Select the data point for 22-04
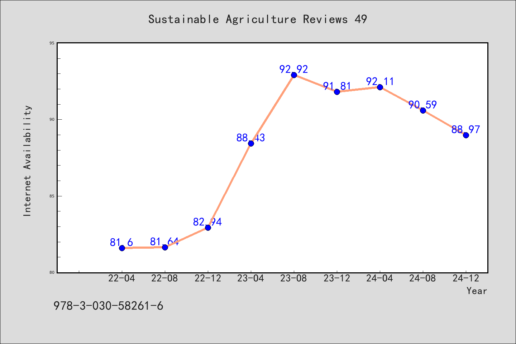 [x=122, y=248]
